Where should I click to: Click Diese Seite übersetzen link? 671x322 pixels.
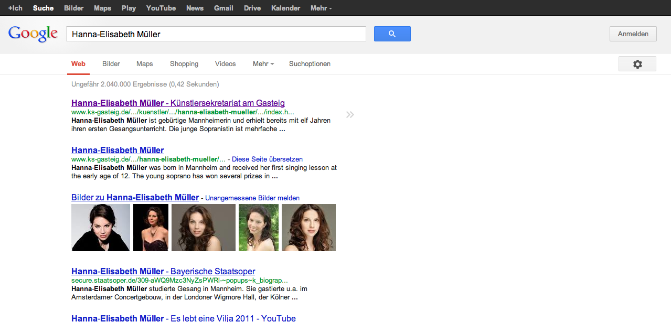267,159
